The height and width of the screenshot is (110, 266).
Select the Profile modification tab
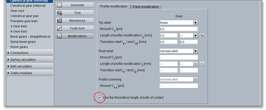tap(113, 6)
